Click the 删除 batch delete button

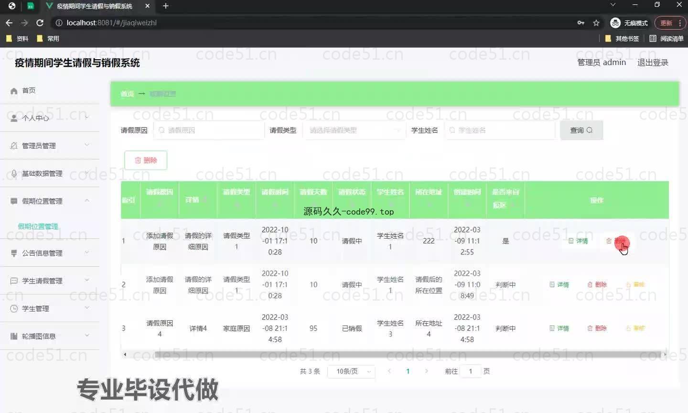tap(146, 160)
